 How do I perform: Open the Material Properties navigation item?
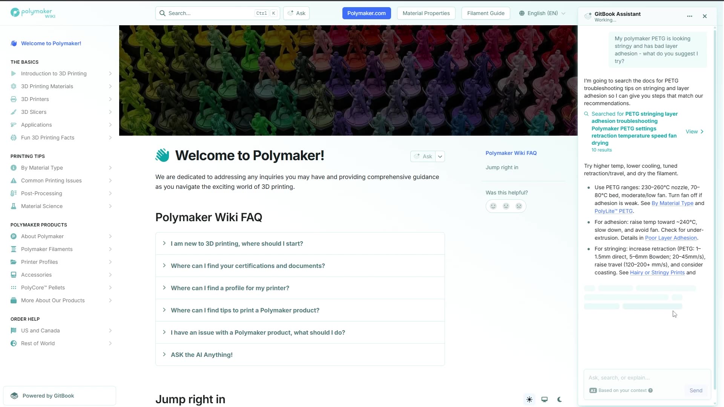pos(426,13)
